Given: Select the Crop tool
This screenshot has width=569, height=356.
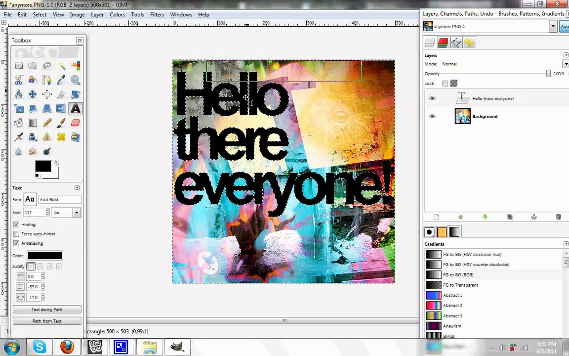Looking at the screenshot, I should (x=61, y=94).
